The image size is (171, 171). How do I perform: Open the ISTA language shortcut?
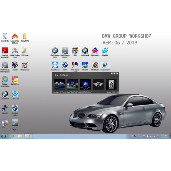(15, 125)
